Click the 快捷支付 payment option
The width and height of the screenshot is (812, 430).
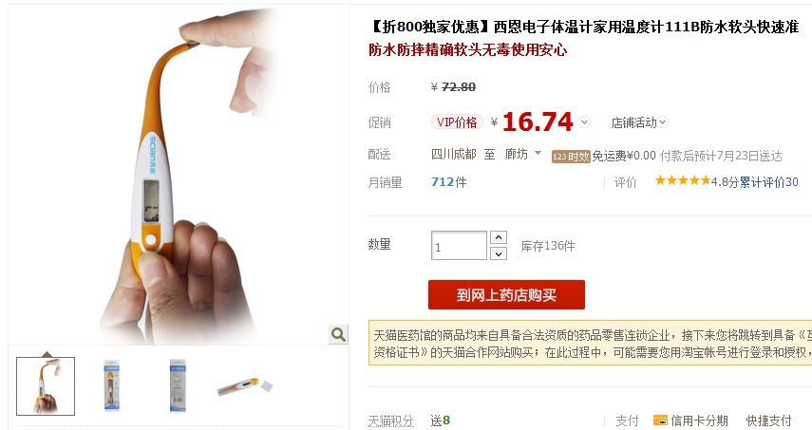pyautogui.click(x=768, y=421)
